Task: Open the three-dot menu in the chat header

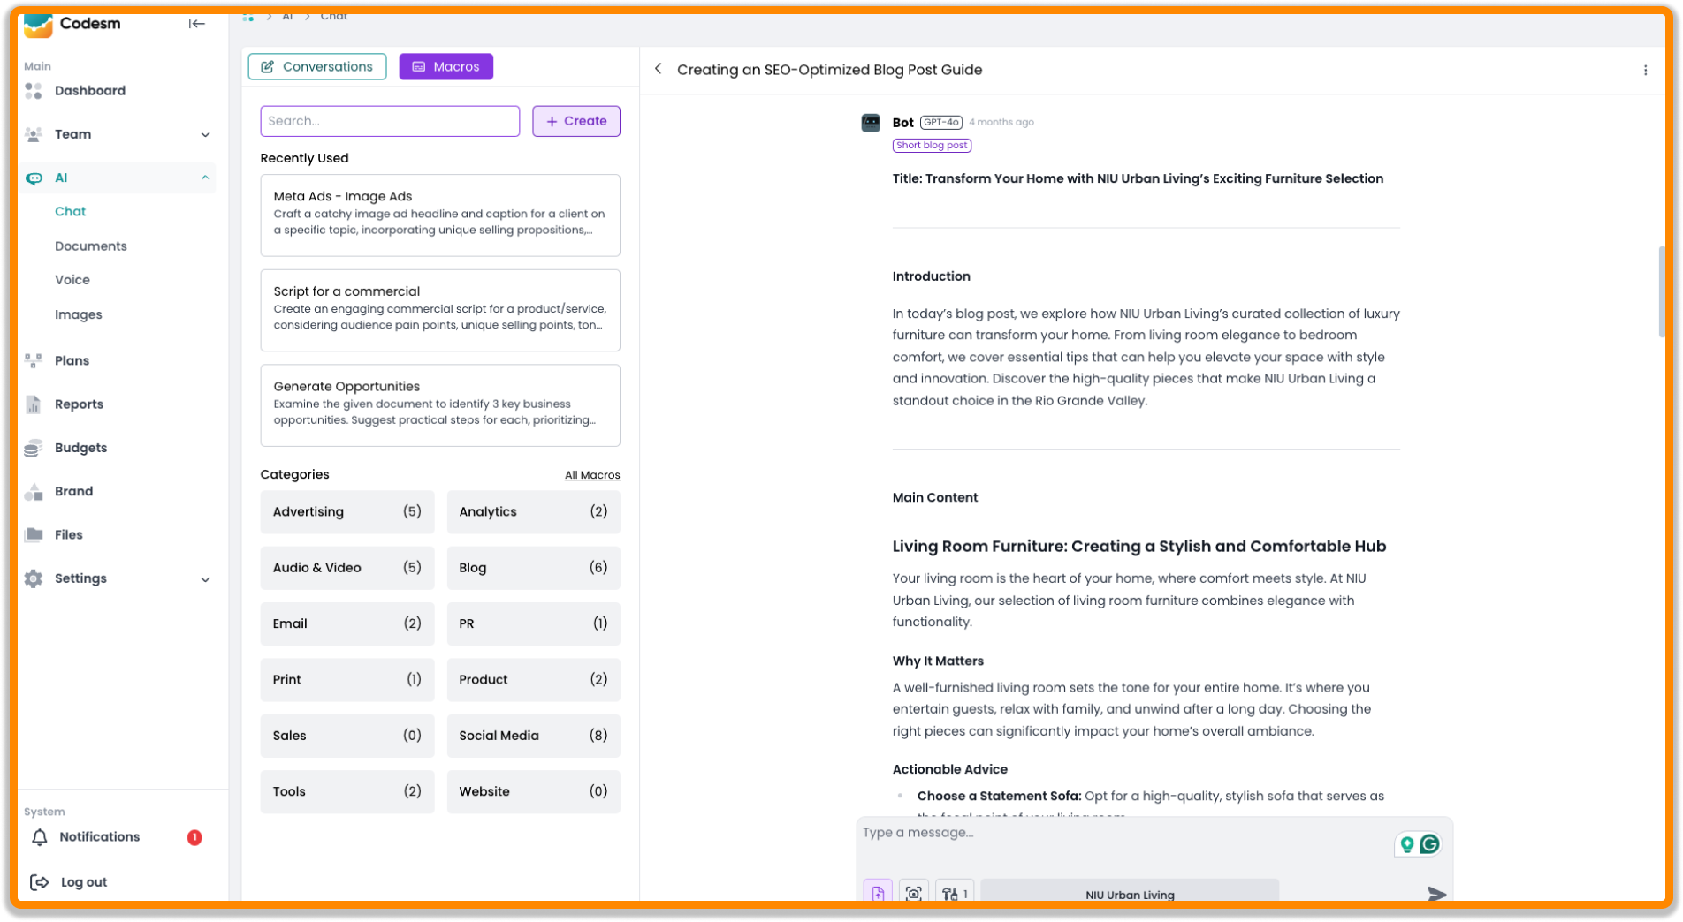Action: click(x=1645, y=70)
